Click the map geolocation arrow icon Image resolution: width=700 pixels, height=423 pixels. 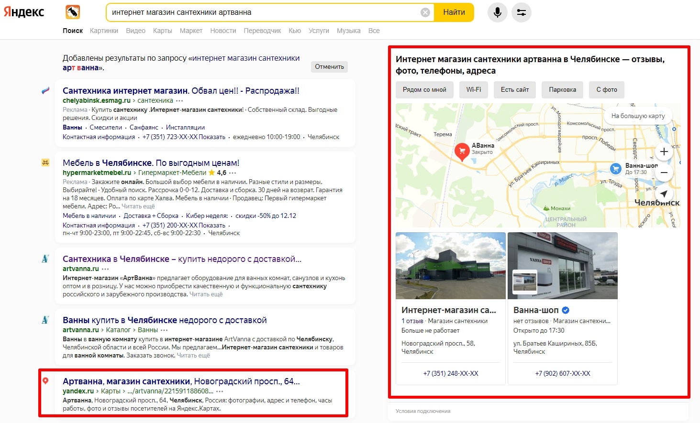[664, 194]
